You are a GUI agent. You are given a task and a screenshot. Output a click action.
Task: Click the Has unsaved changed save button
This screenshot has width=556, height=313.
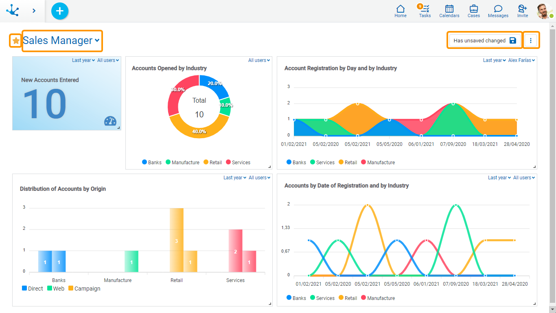(x=484, y=40)
